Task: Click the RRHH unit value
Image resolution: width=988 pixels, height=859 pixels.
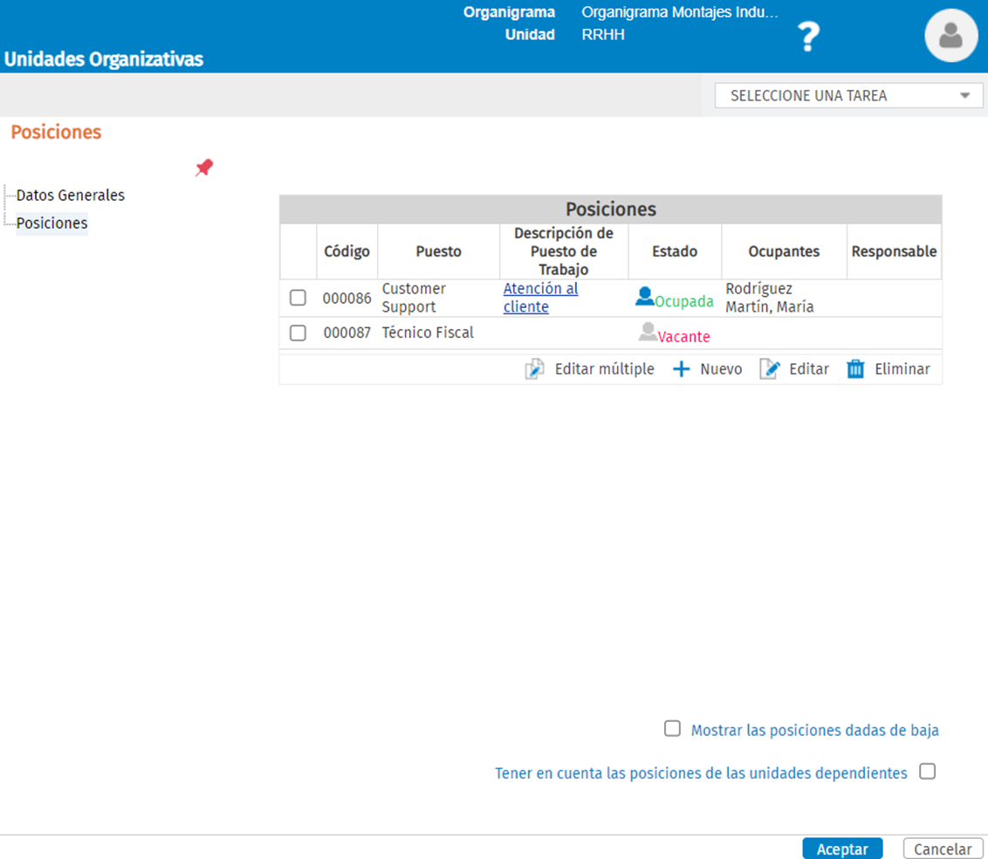Action: coord(603,35)
